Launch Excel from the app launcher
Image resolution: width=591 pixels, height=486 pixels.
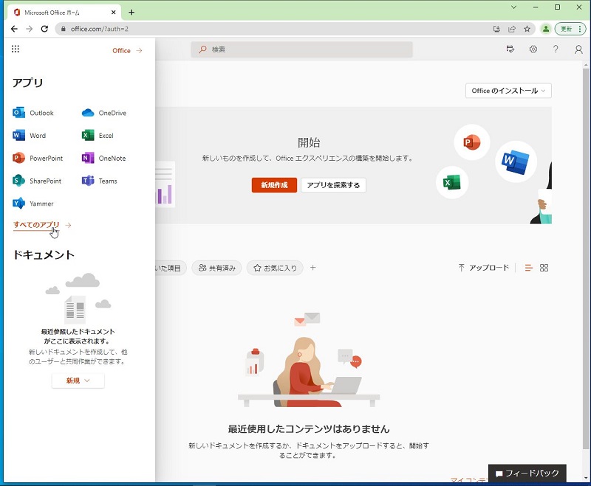(x=98, y=136)
